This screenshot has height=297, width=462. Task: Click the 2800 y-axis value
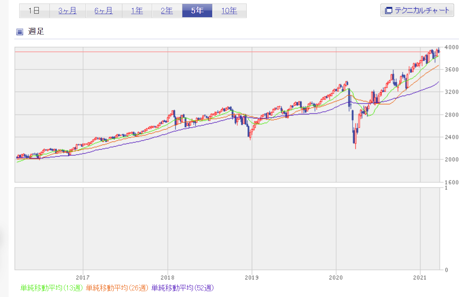[x=451, y=115]
